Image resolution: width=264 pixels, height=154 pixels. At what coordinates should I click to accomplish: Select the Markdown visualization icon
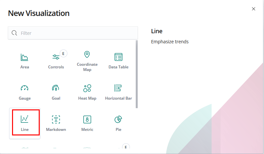click(56, 119)
